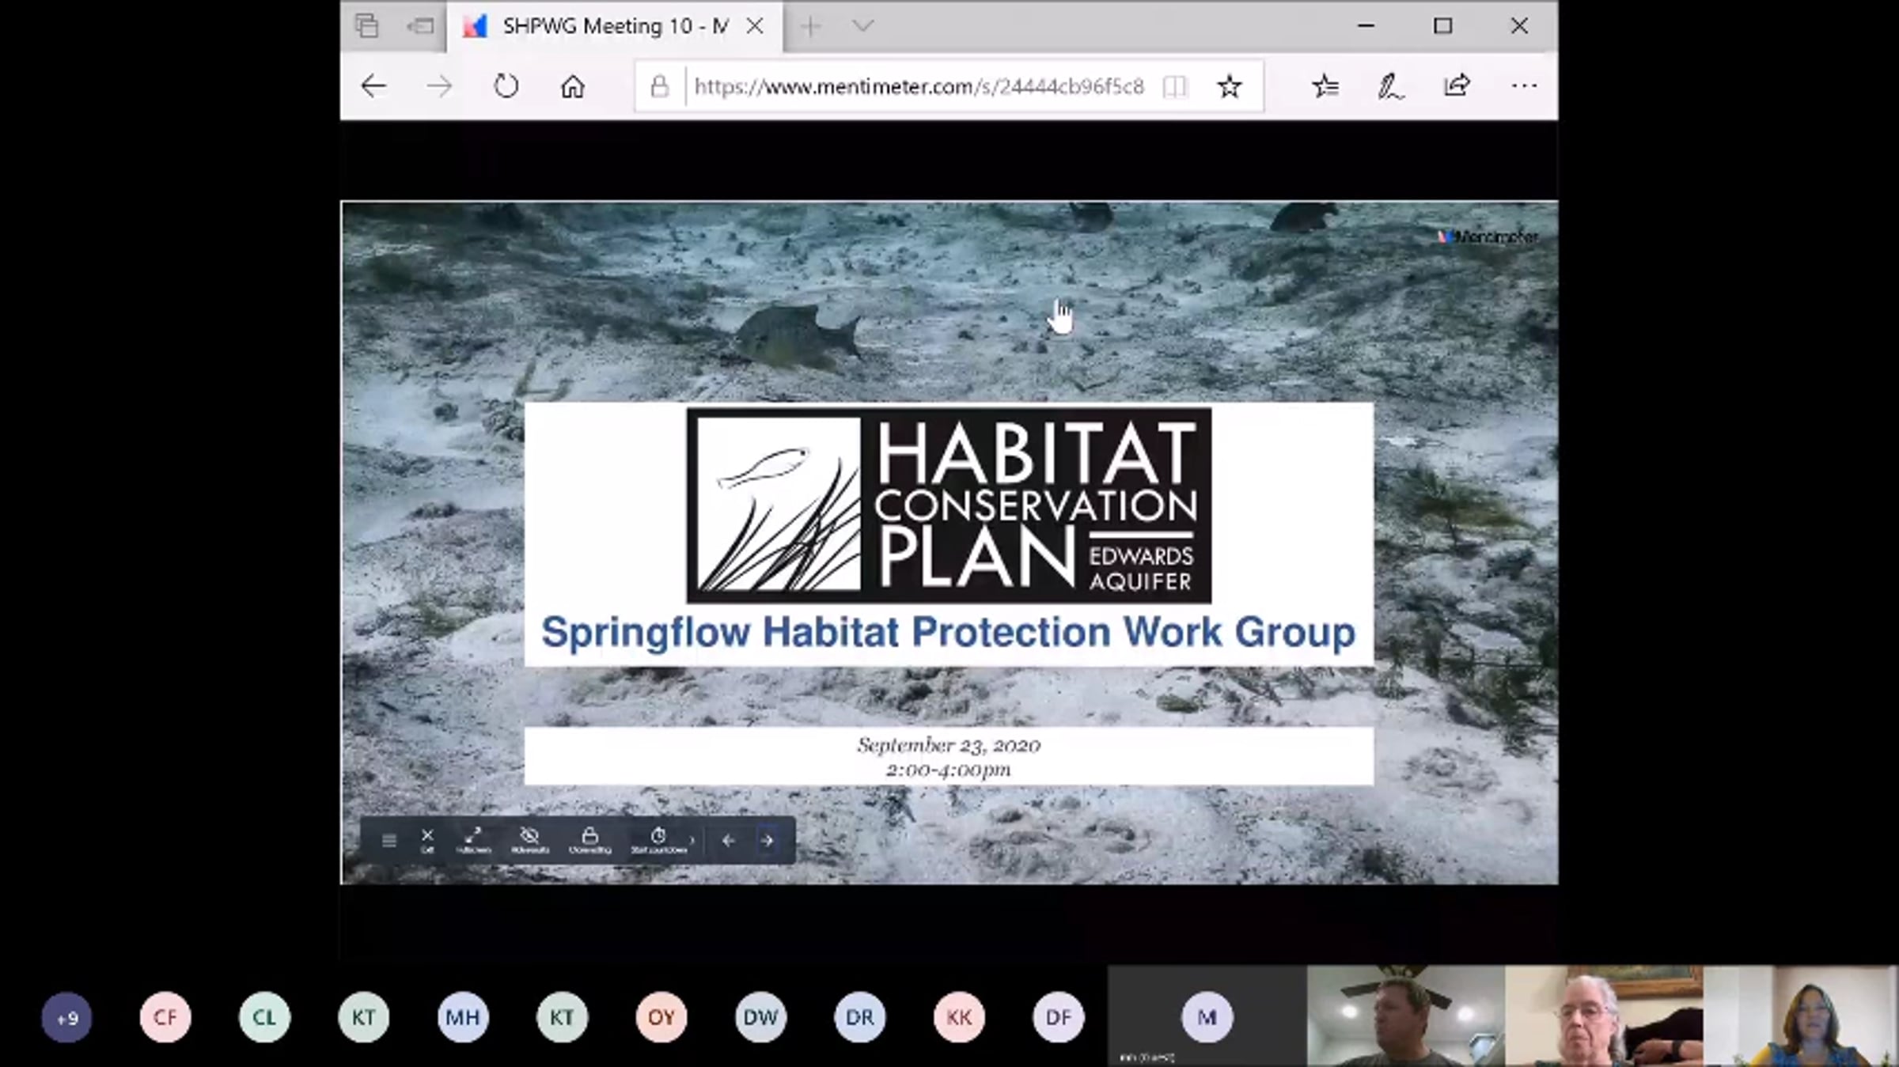Select the KT avatar beside OY
The image size is (1899, 1067).
tap(563, 1017)
